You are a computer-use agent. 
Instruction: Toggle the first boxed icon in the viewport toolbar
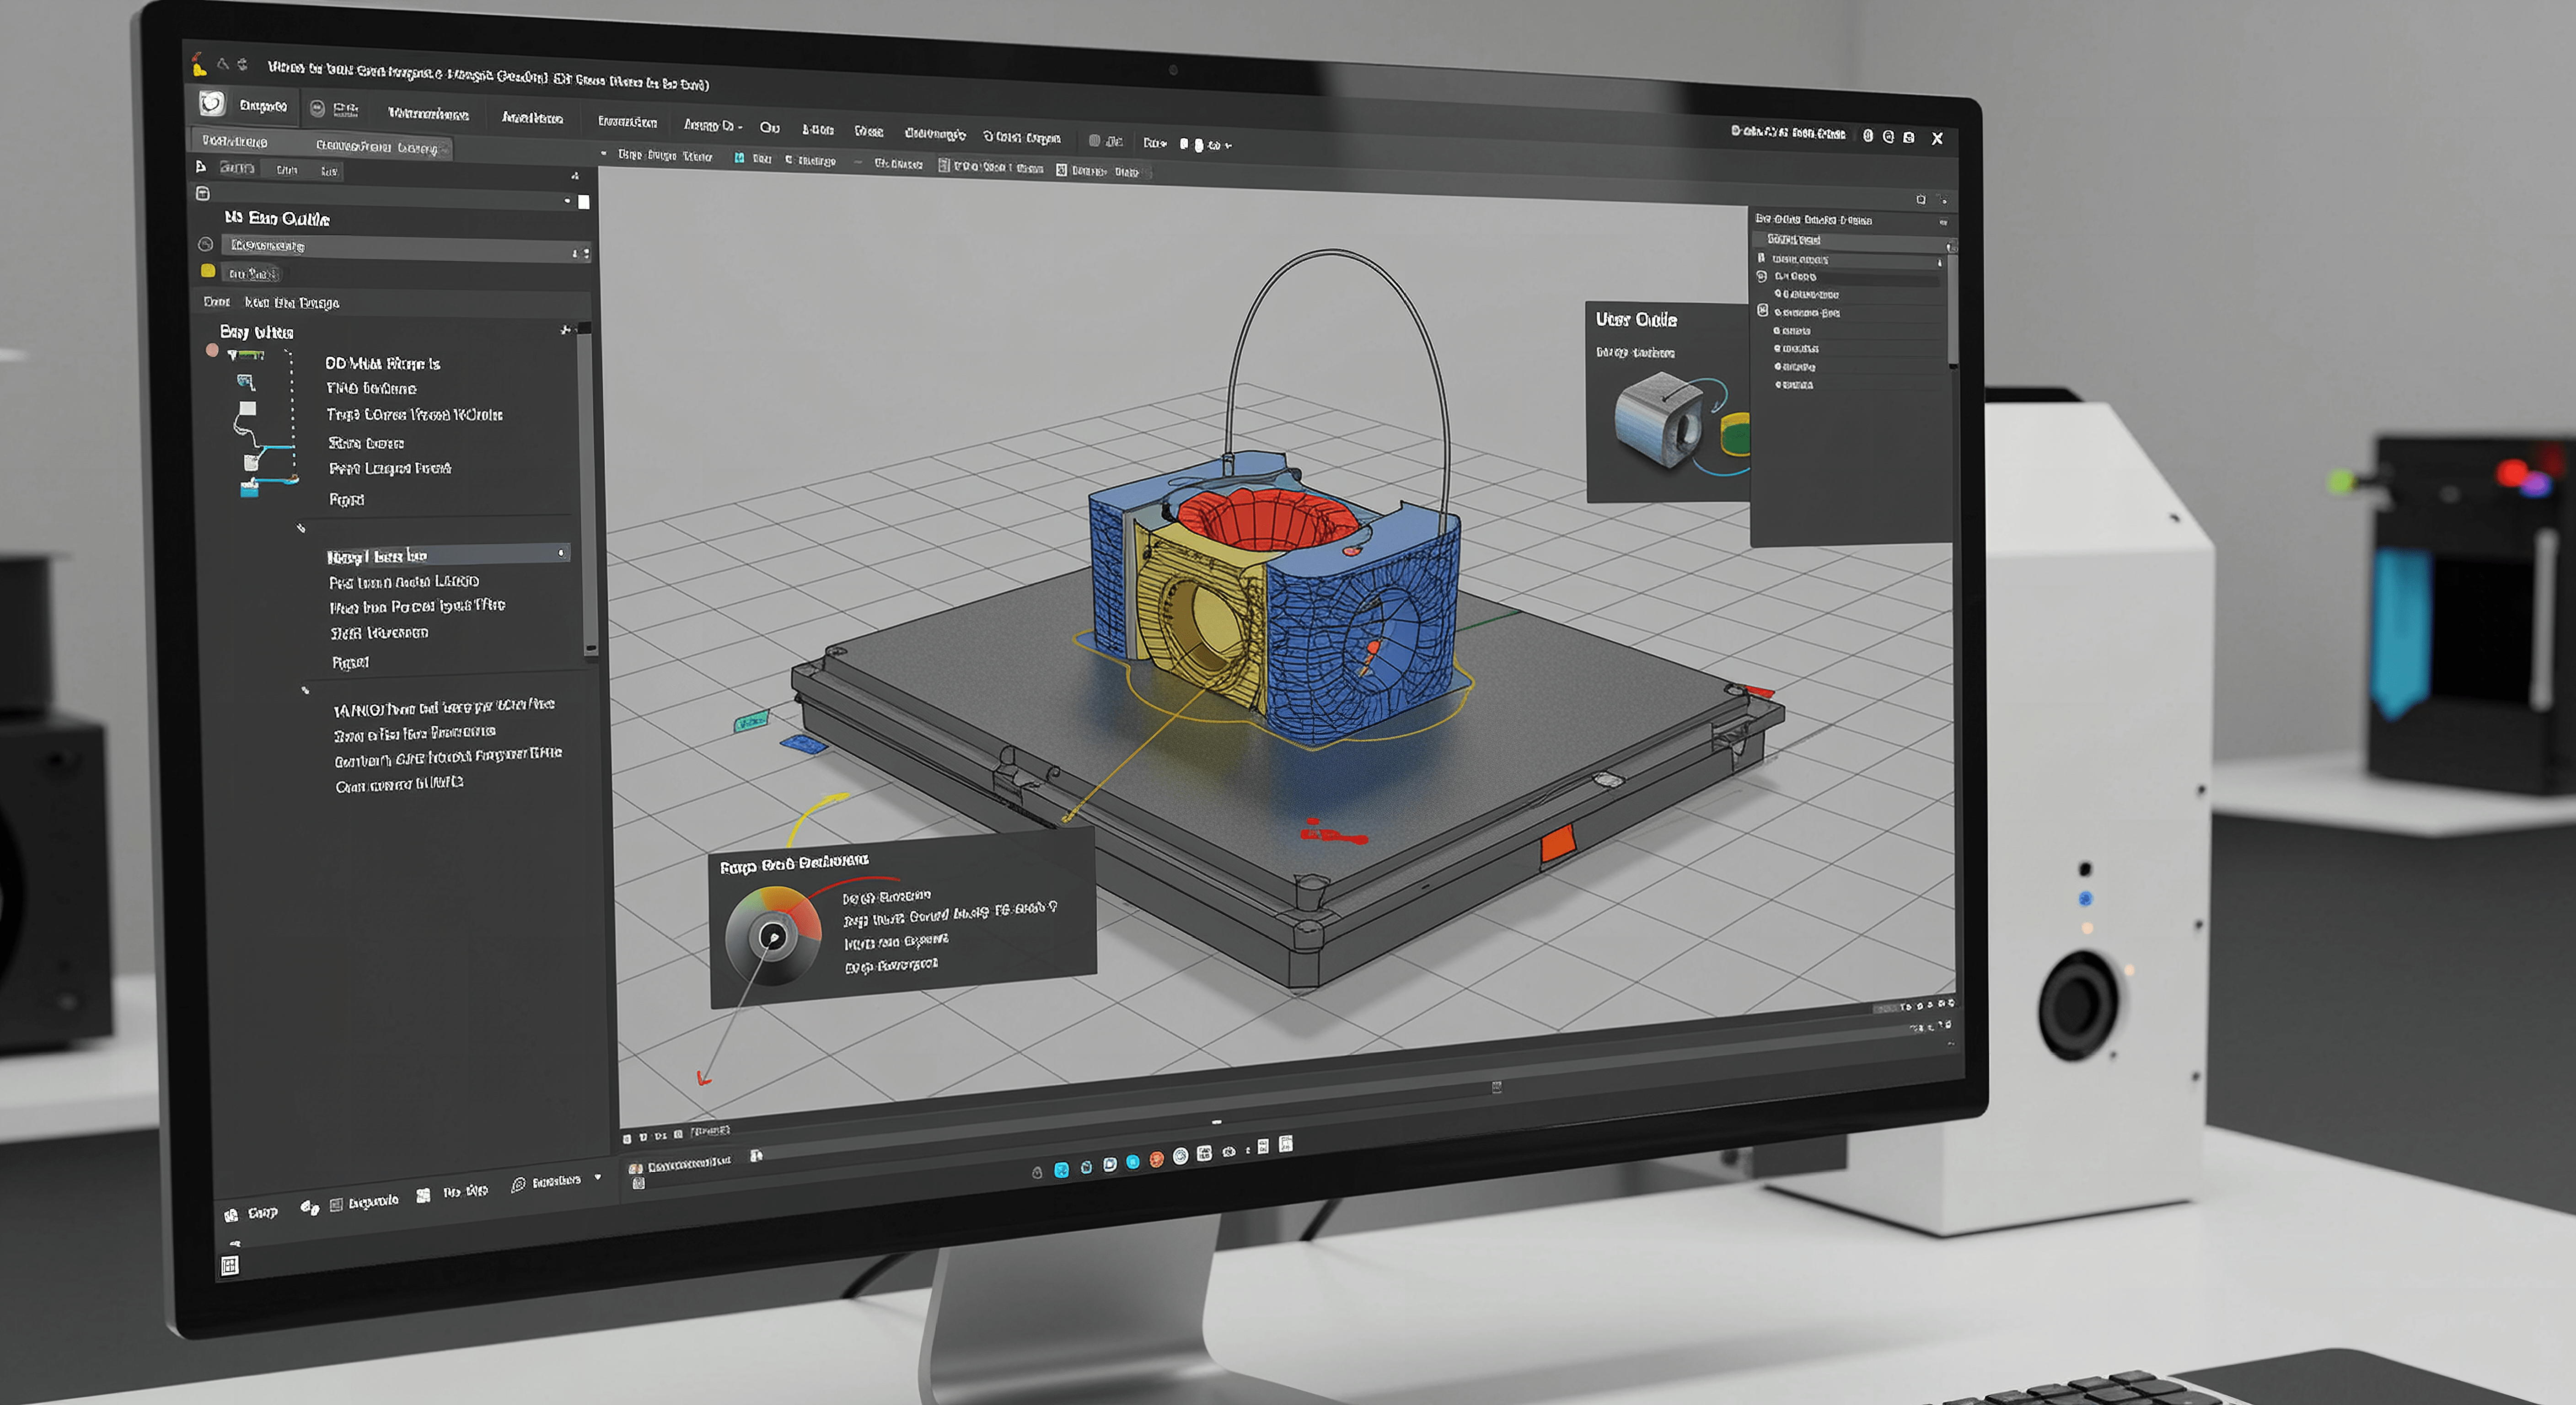pyautogui.click(x=943, y=166)
